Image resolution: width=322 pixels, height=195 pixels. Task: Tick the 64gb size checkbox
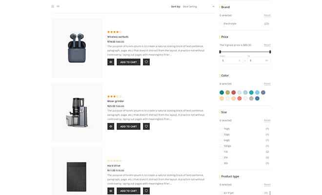(221, 140)
